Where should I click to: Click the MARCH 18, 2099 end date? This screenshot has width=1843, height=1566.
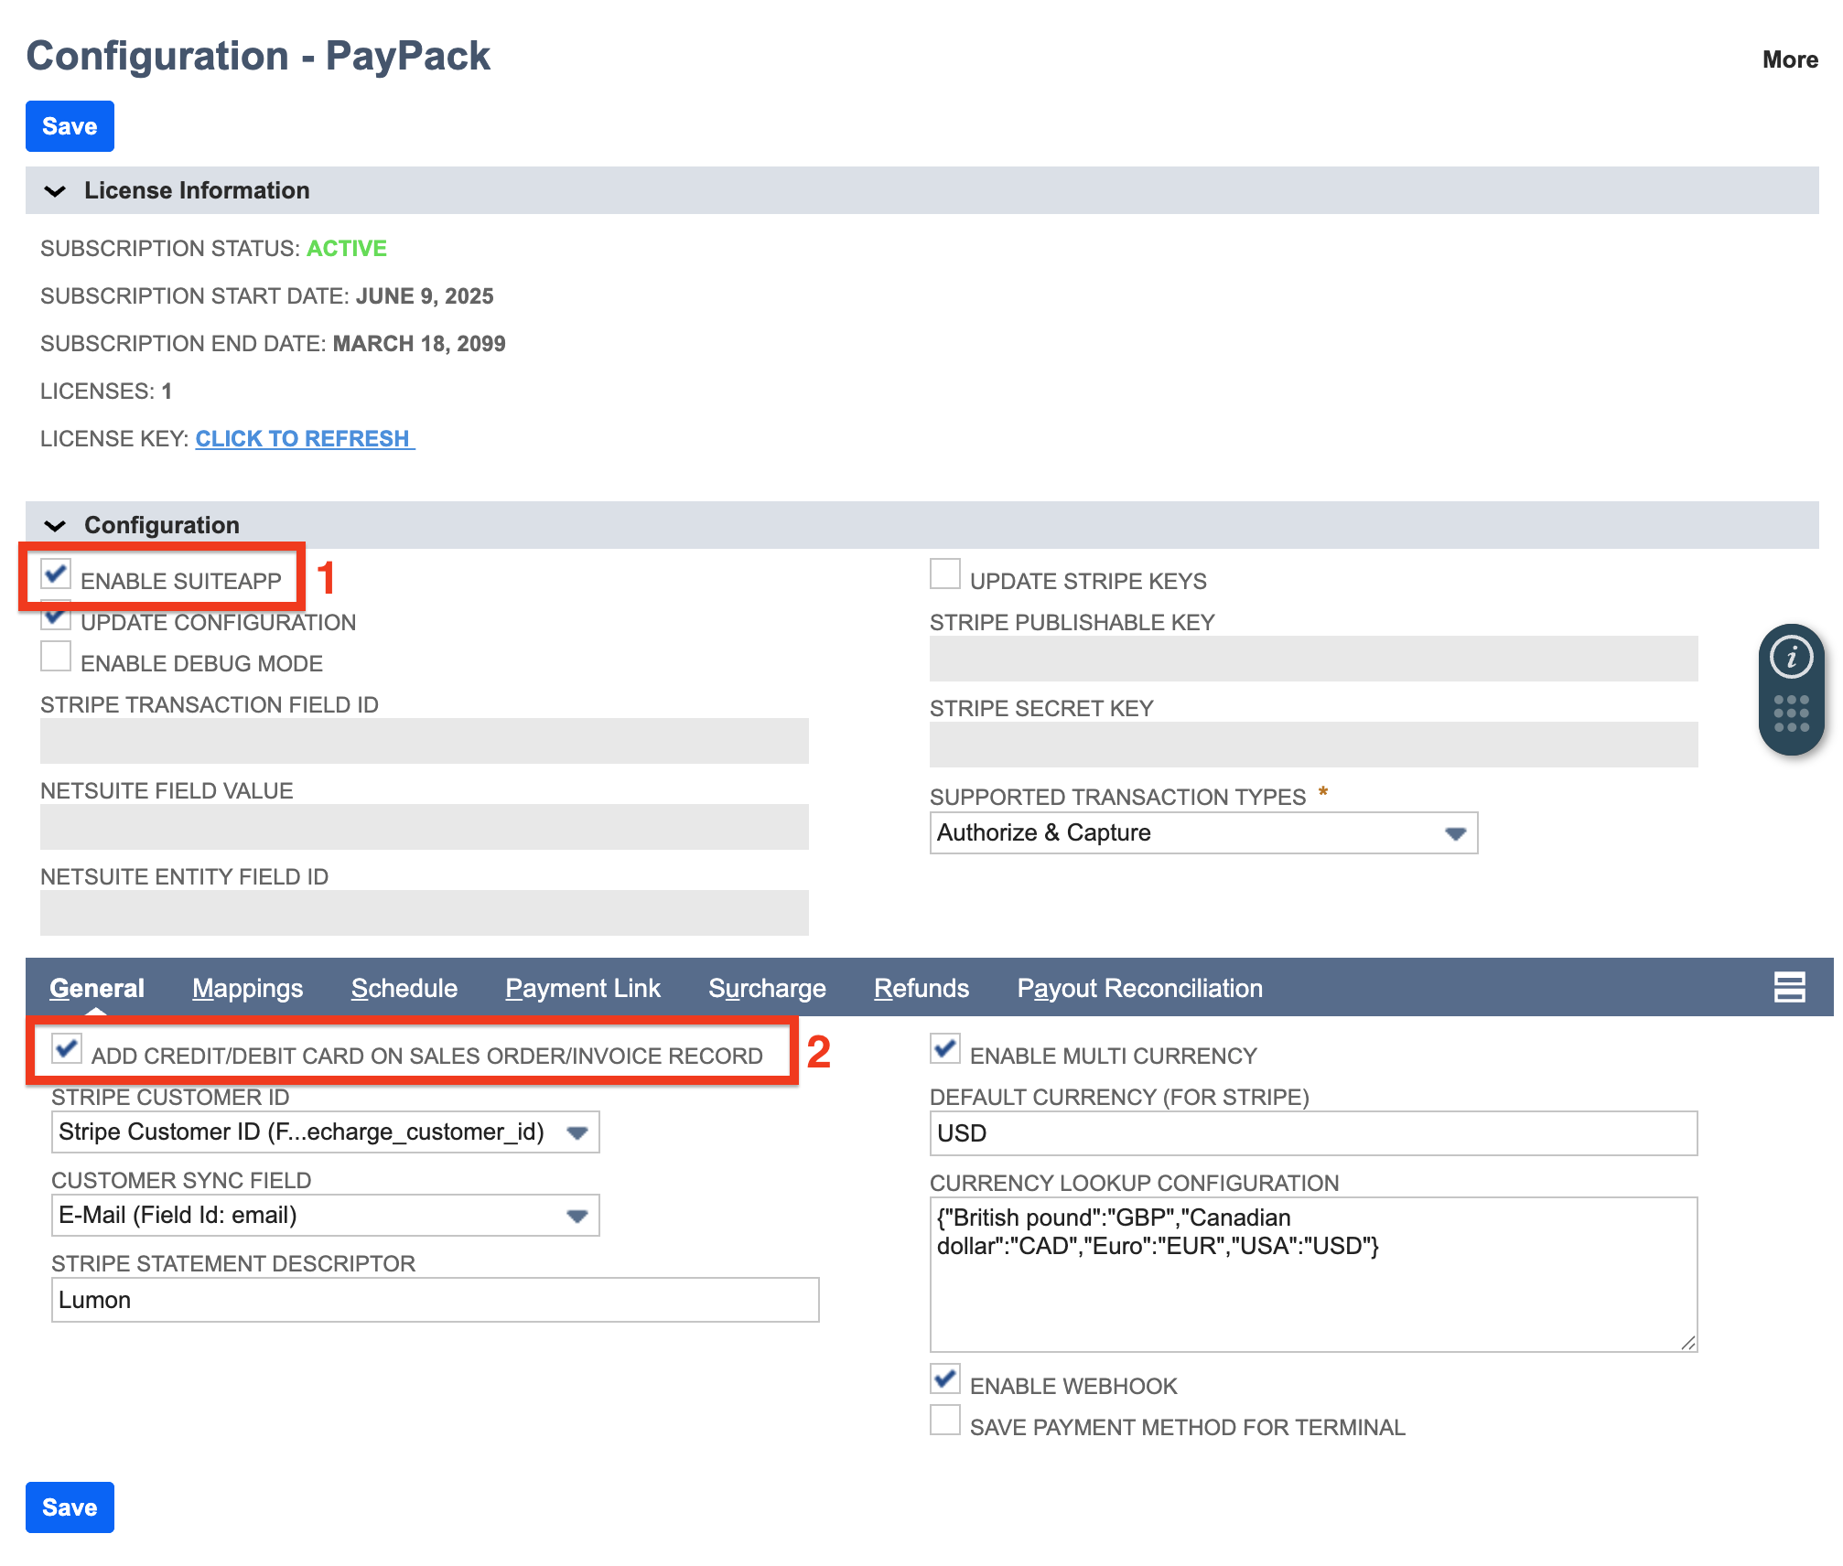click(419, 344)
